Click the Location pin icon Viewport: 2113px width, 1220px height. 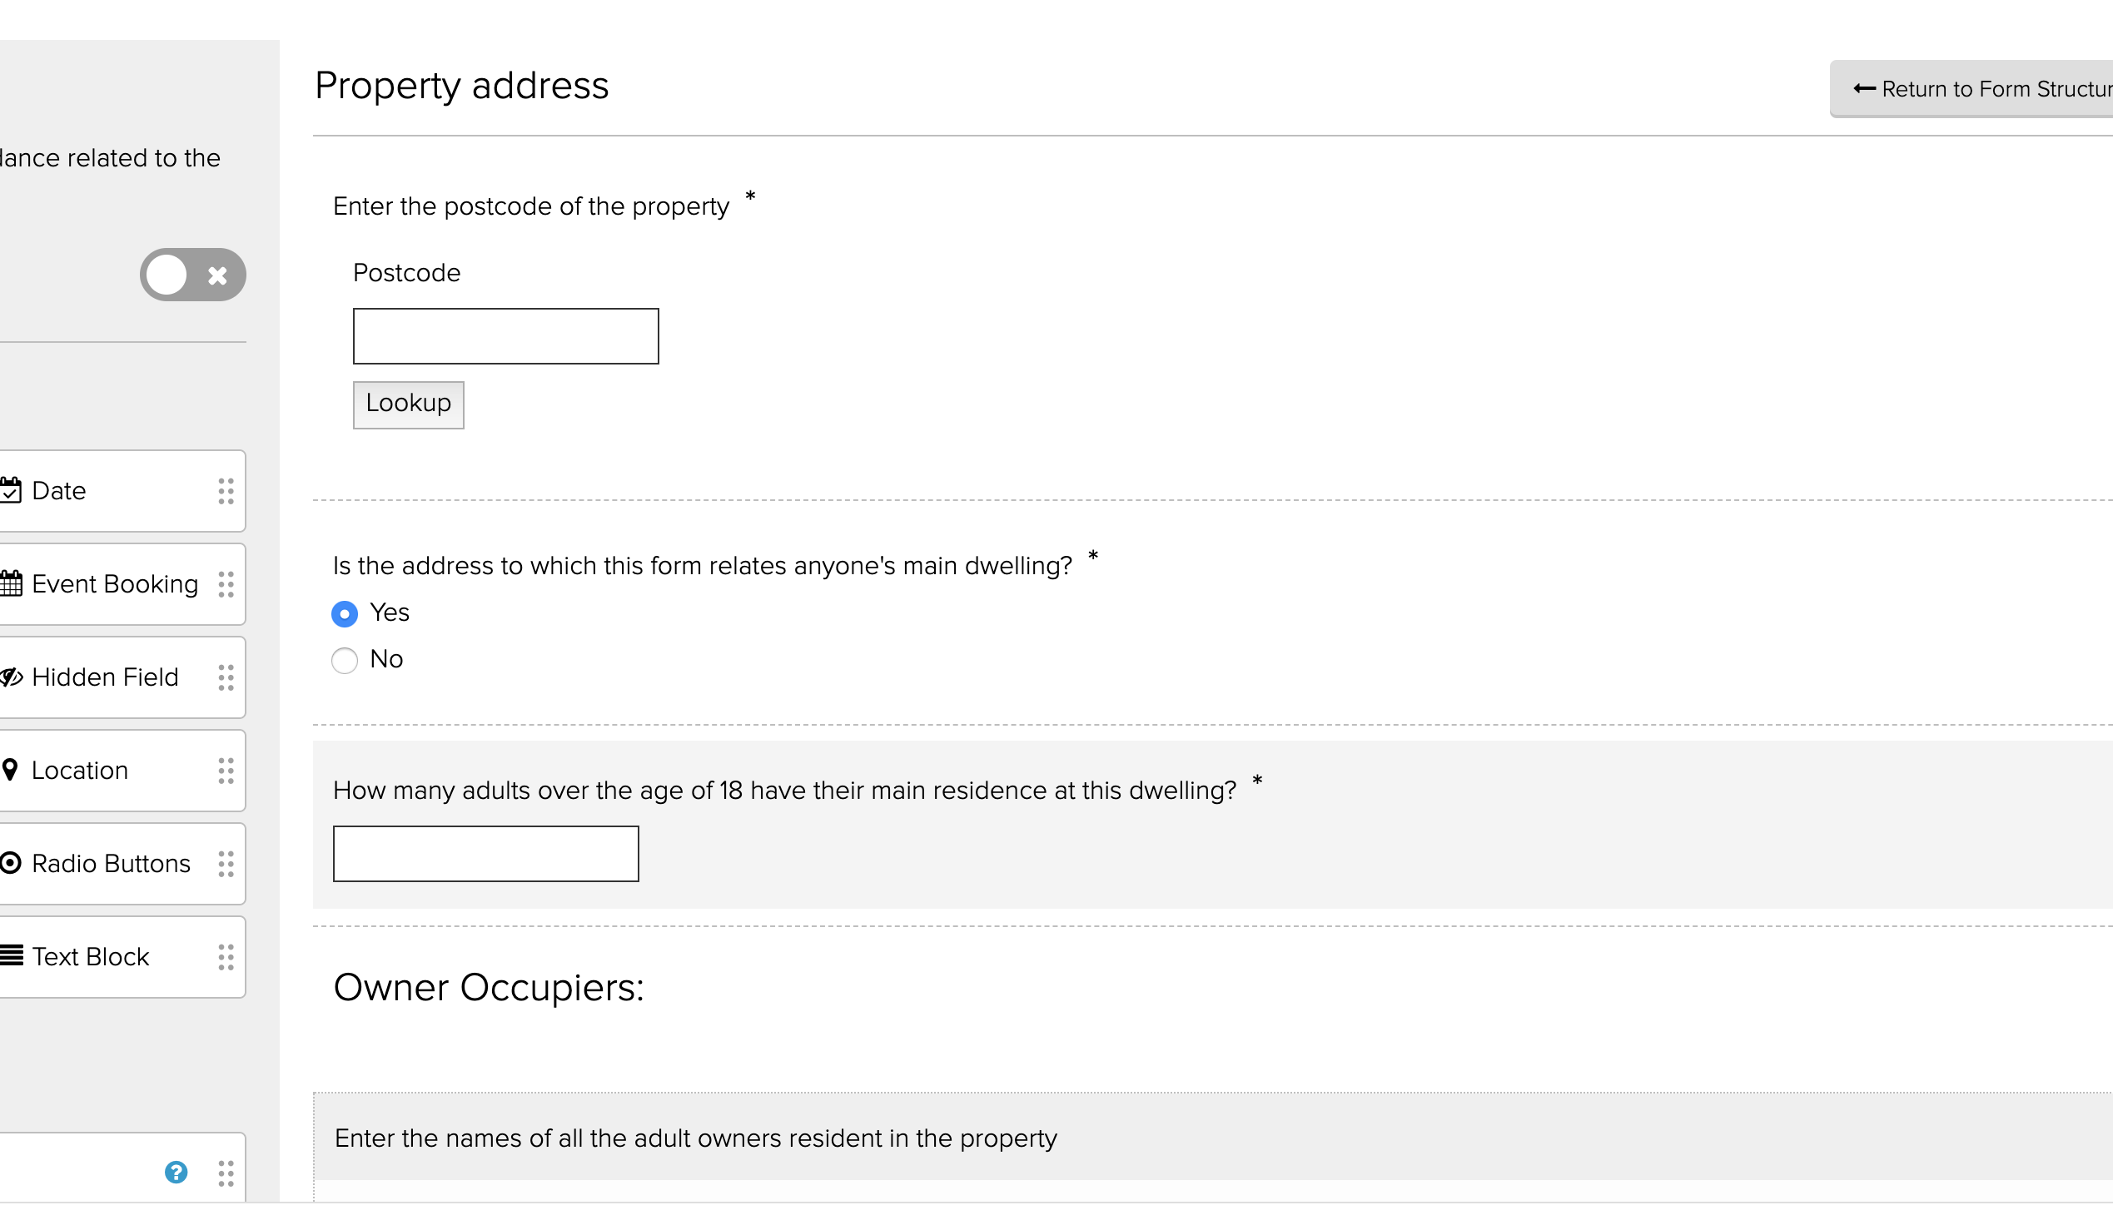[x=10, y=770]
